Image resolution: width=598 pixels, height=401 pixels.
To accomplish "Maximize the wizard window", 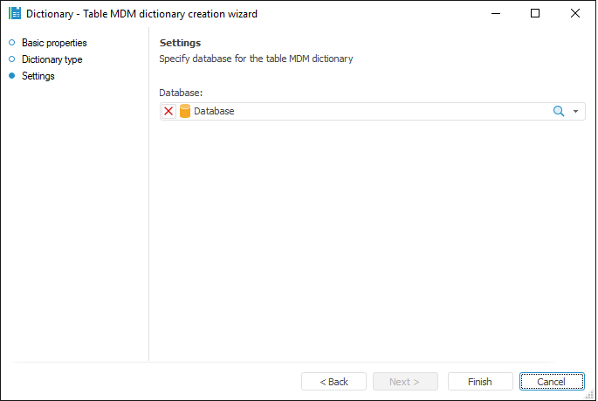I will [x=535, y=14].
